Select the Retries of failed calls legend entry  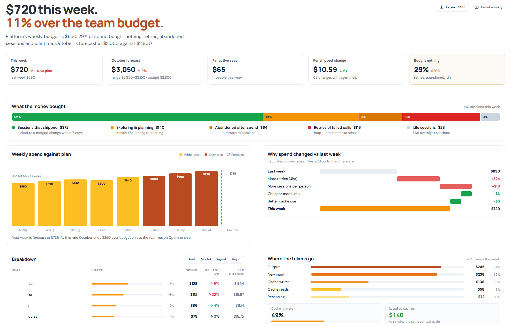click(335, 130)
